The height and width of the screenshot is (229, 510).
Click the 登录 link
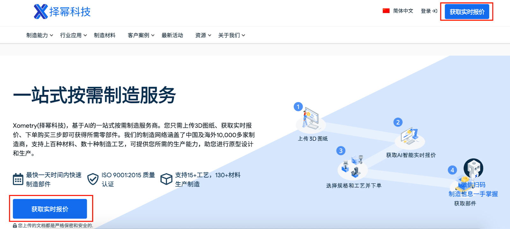tap(429, 11)
